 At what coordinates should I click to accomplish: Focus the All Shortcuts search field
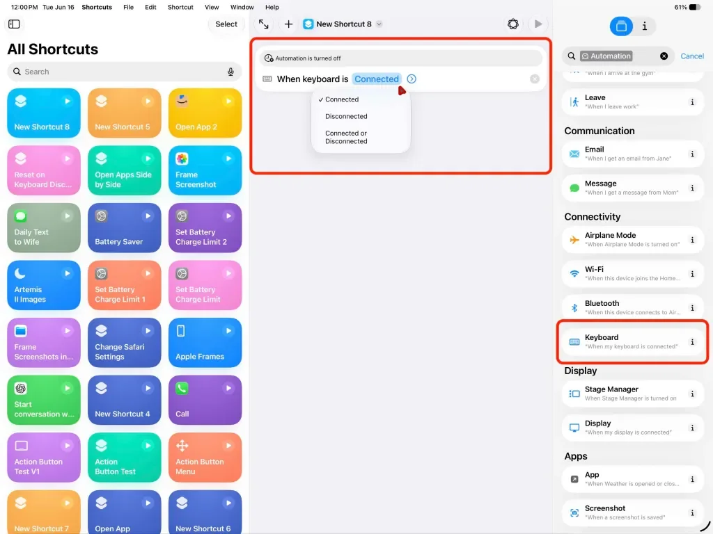(123, 72)
